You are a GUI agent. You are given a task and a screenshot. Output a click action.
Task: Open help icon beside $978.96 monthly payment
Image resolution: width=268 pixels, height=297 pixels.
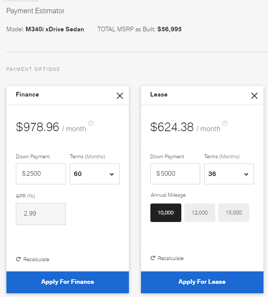(91, 123)
